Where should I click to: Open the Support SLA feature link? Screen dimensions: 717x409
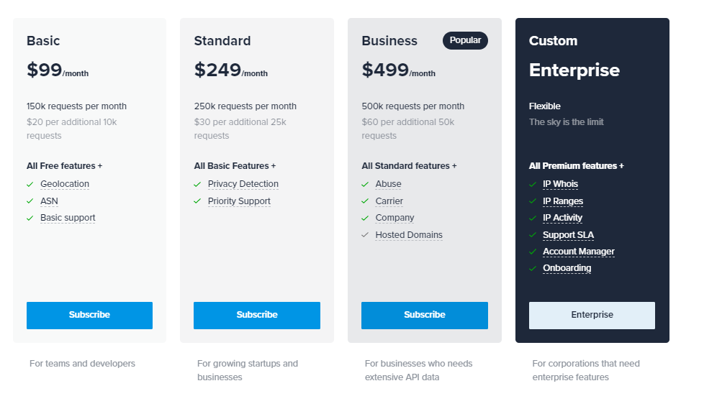[x=568, y=235]
